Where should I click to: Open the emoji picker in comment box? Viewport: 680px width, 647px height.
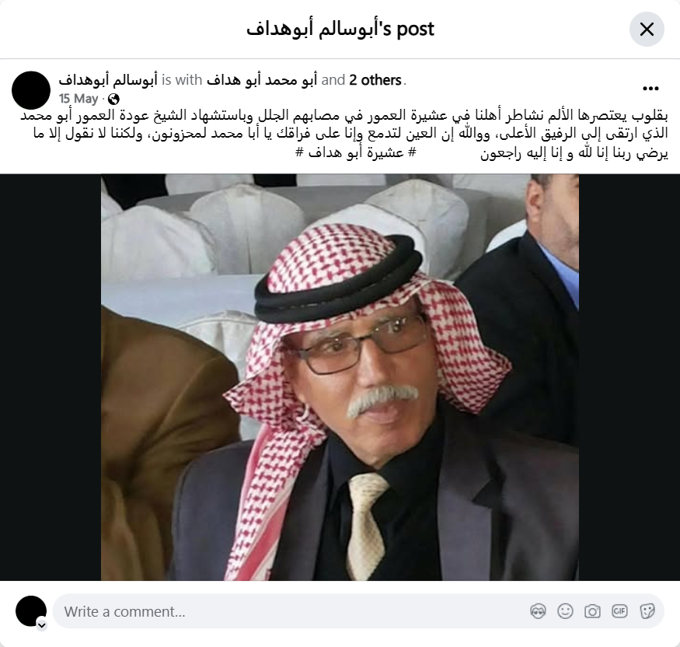coord(565,611)
